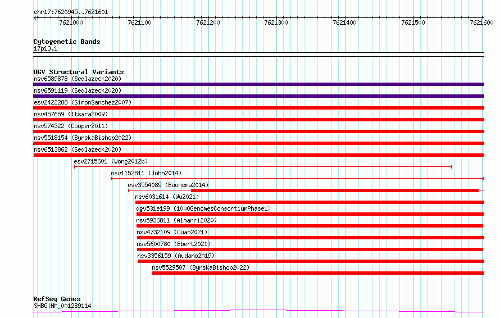Click ruler position 7621300
The image size is (500, 318).
coord(276,22)
